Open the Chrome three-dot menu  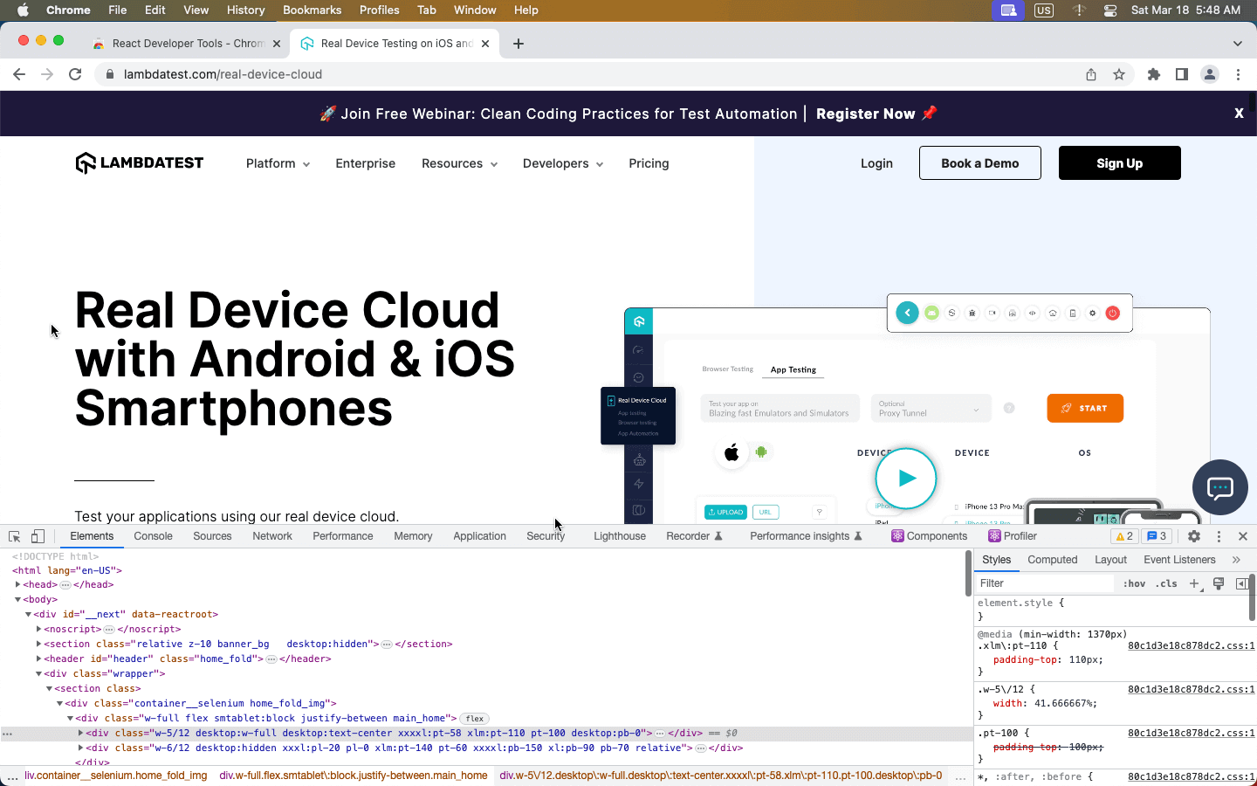pyautogui.click(x=1238, y=74)
